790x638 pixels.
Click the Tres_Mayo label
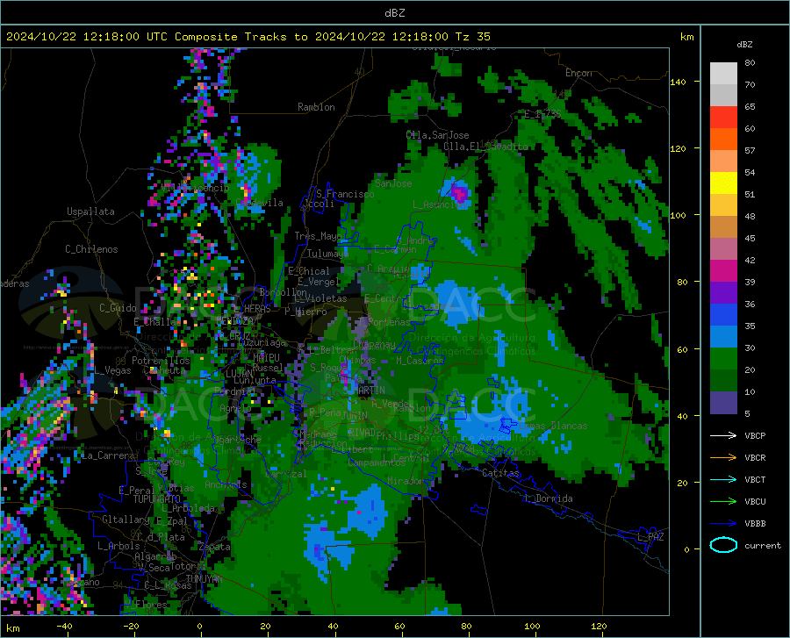(318, 236)
